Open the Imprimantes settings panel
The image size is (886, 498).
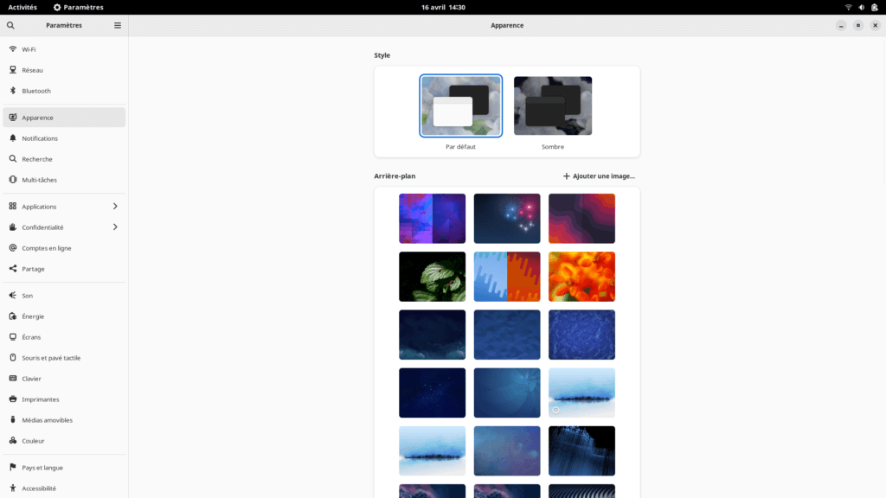point(64,399)
